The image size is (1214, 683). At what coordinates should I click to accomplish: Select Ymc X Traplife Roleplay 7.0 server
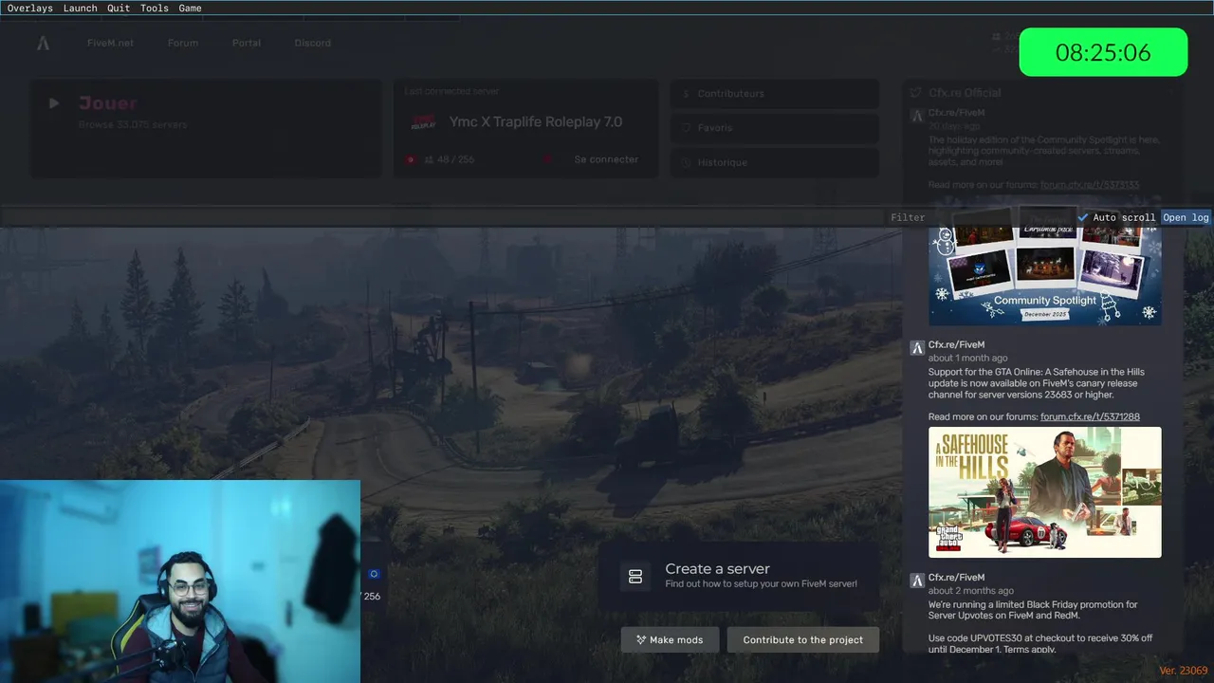(x=536, y=121)
